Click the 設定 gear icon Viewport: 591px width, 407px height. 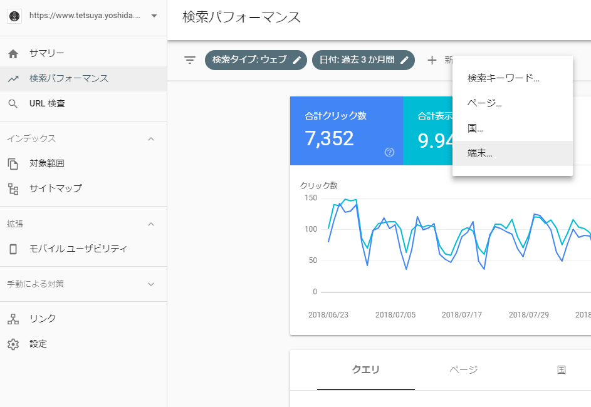(13, 344)
